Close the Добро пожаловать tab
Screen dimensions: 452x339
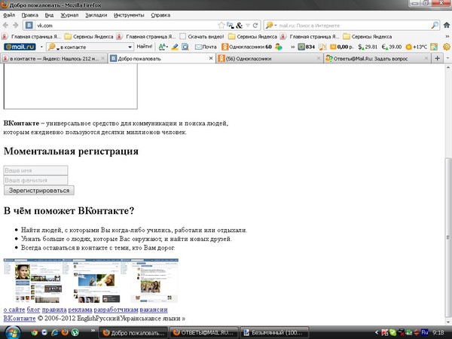click(211, 58)
